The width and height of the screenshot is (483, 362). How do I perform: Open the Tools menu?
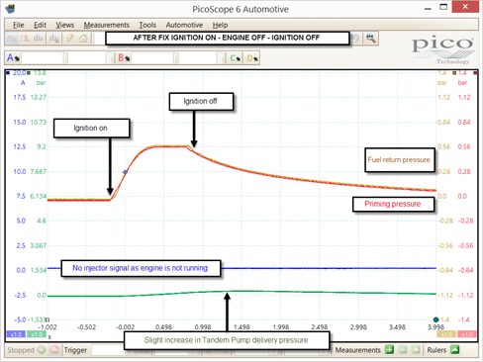[x=147, y=25]
